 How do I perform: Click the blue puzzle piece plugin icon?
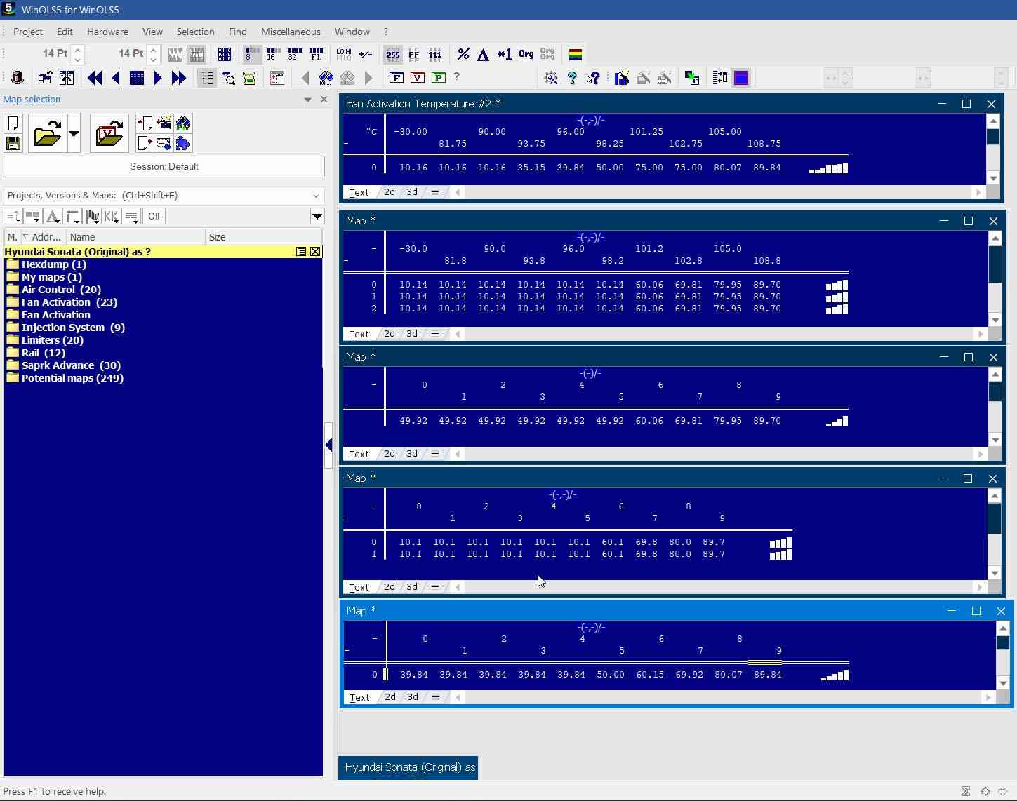click(x=182, y=144)
